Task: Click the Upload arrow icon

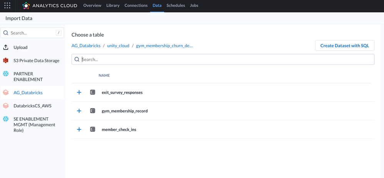Action: 6,48
